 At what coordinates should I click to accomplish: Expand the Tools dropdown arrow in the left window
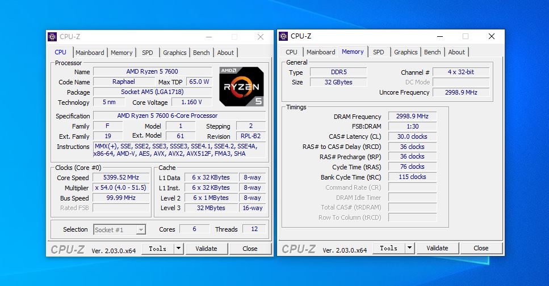[179, 249]
